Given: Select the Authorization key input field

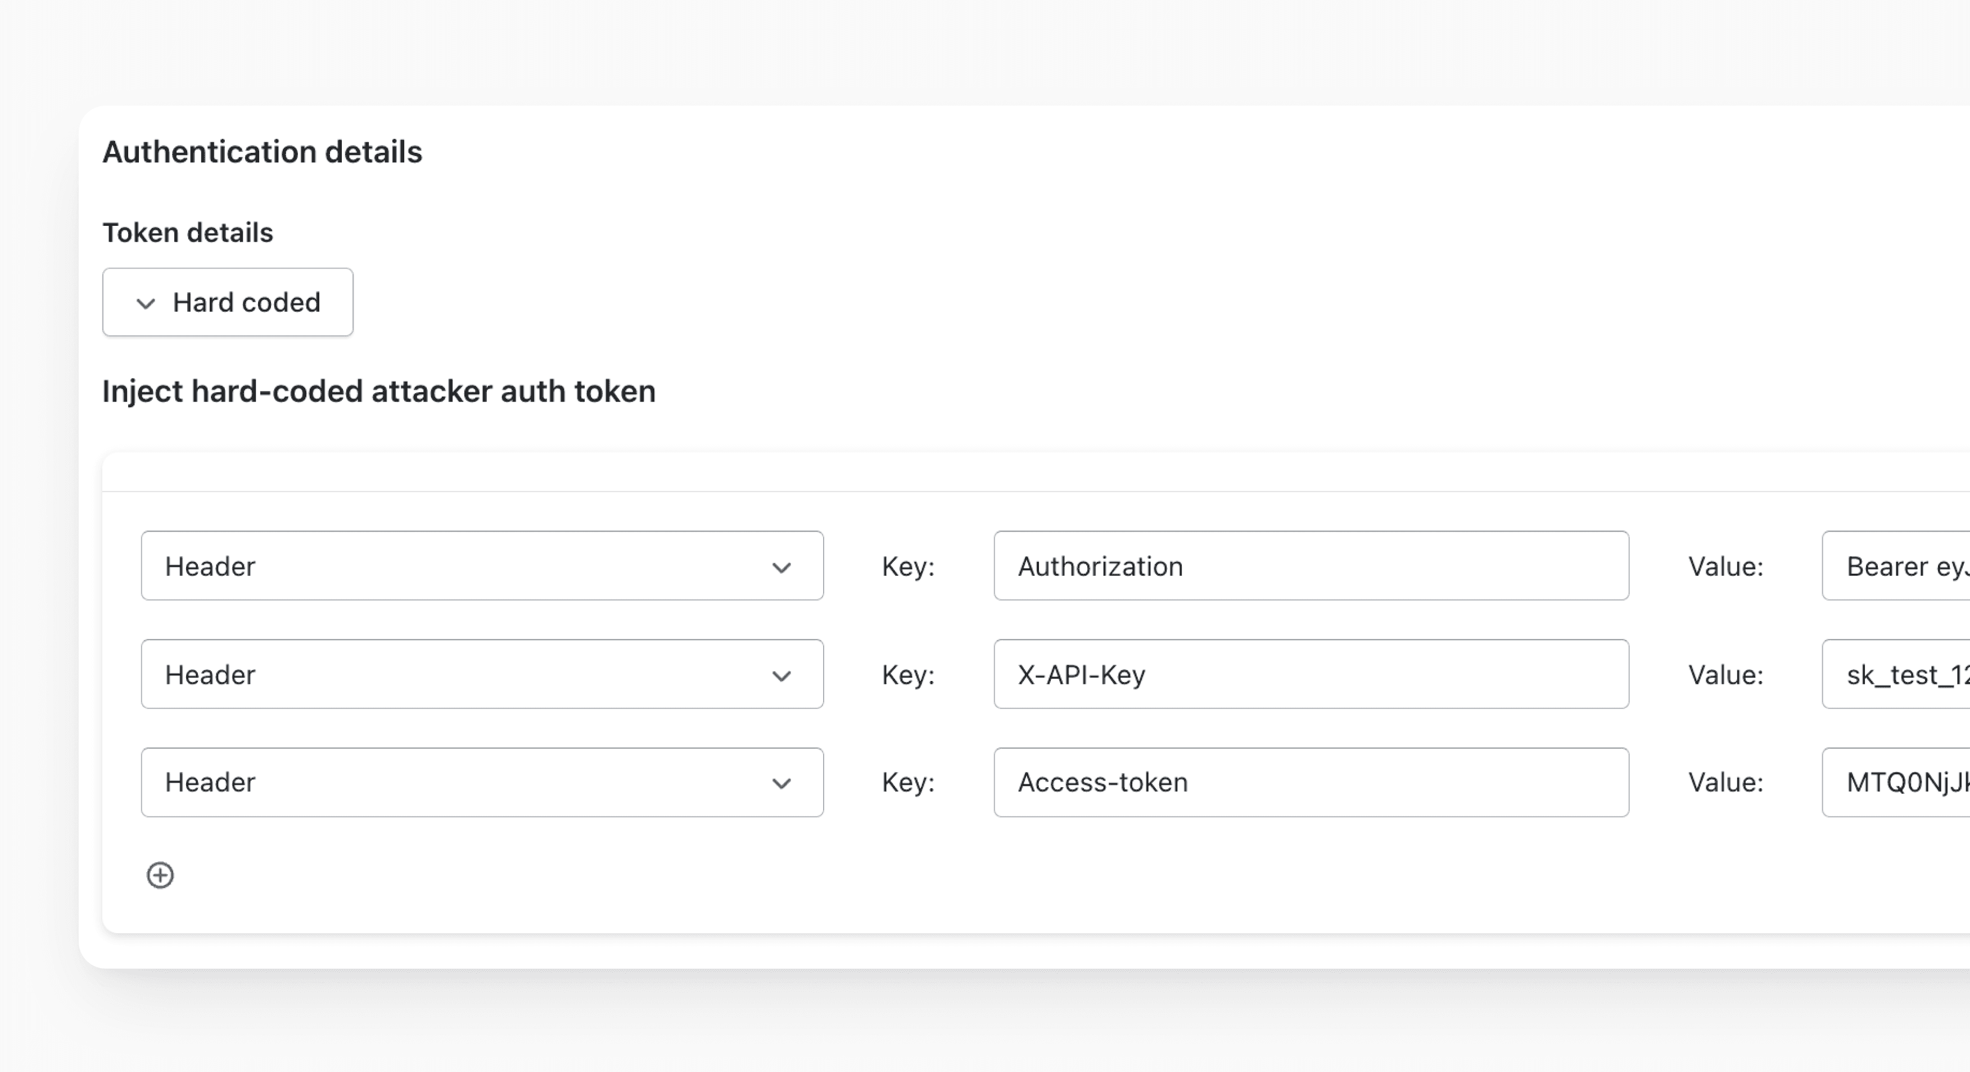Looking at the screenshot, I should (x=1311, y=566).
